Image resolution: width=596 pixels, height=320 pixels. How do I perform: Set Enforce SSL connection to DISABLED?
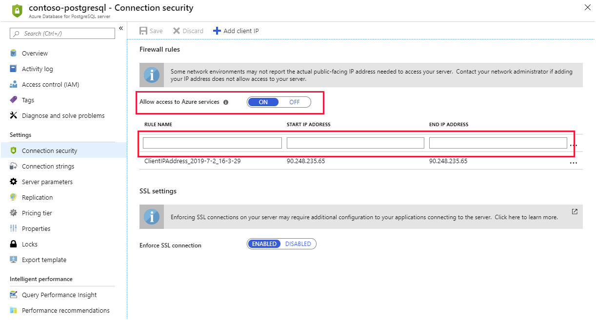pyautogui.click(x=298, y=244)
